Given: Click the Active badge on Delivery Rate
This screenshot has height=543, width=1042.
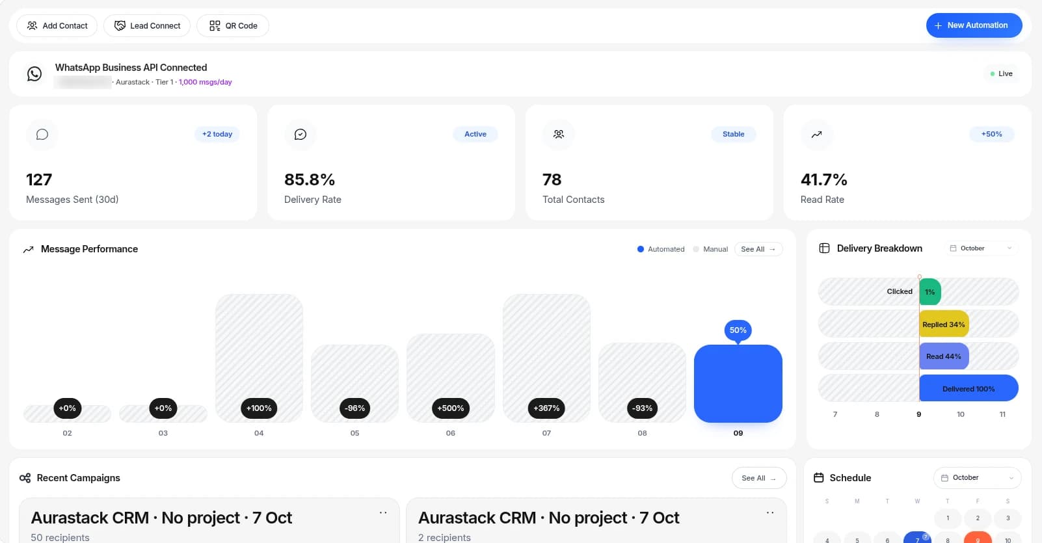Looking at the screenshot, I should [x=475, y=134].
